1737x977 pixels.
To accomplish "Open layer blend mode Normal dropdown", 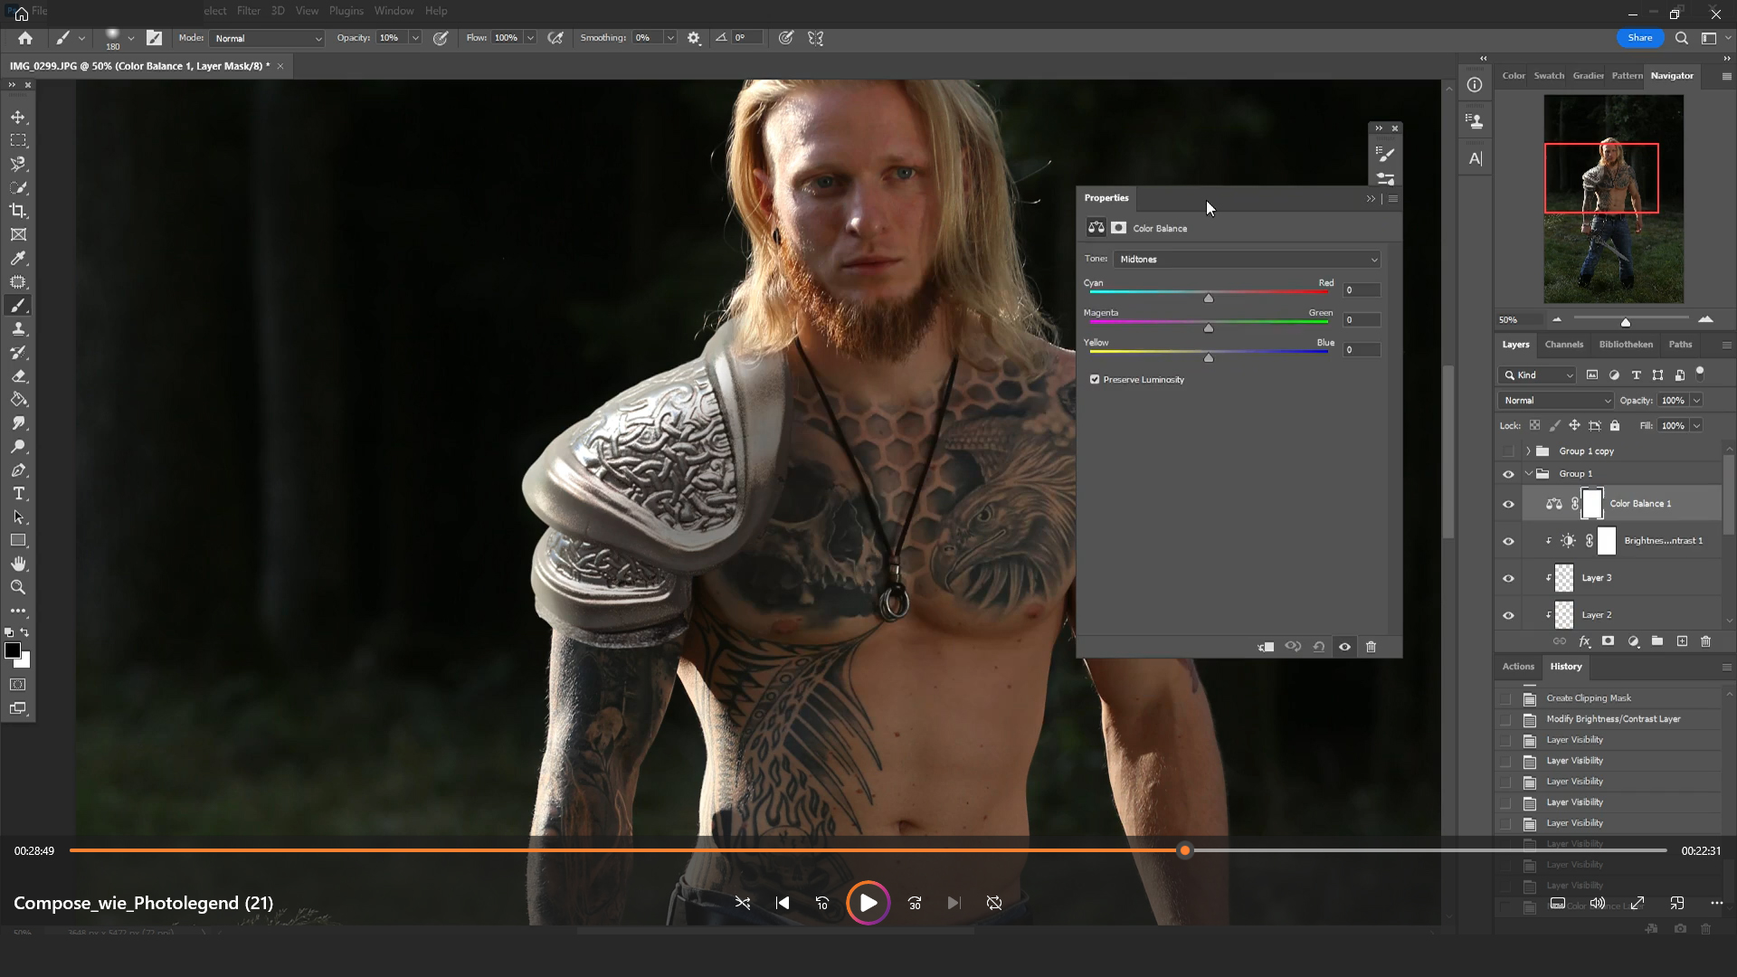I will (x=1556, y=401).
